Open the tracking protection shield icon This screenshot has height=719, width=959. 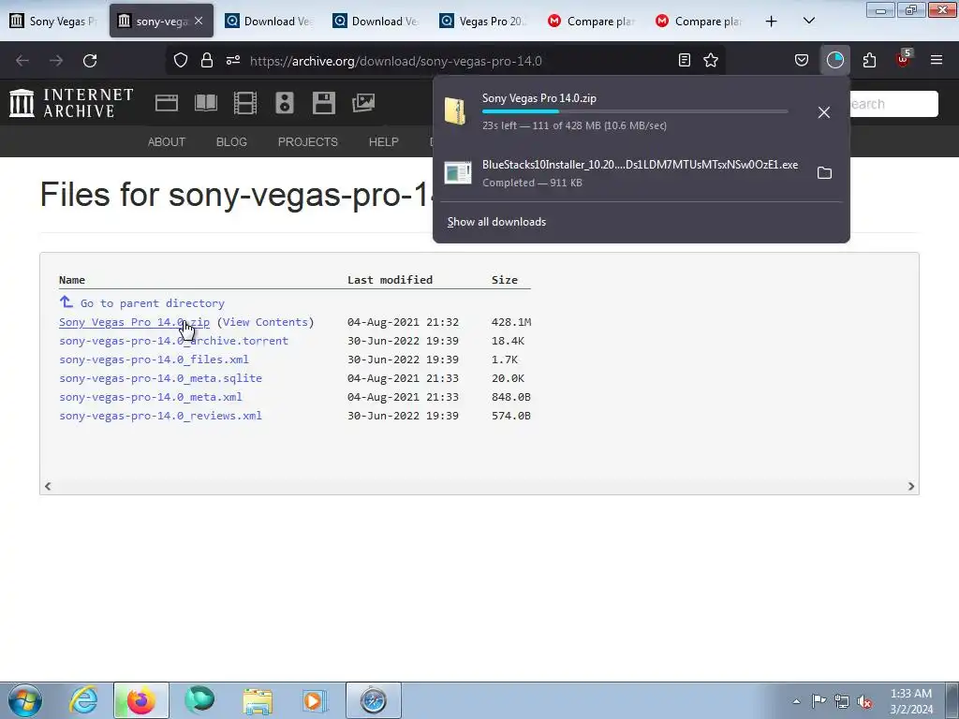(x=181, y=60)
